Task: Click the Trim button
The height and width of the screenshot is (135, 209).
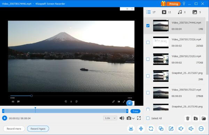Action: [x=135, y=111]
